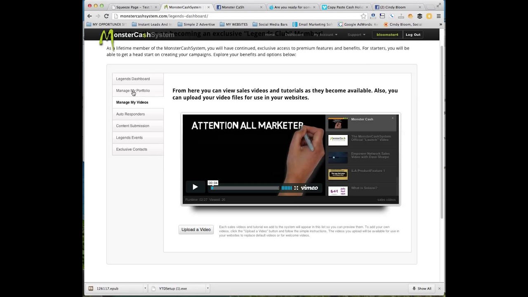This screenshot has width=528, height=297.
Task: Open the bloomster4 user profile button
Action: (x=387, y=35)
